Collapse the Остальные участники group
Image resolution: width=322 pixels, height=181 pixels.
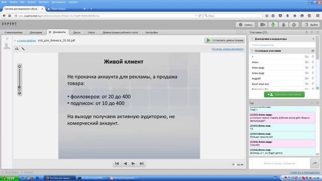click(252, 51)
